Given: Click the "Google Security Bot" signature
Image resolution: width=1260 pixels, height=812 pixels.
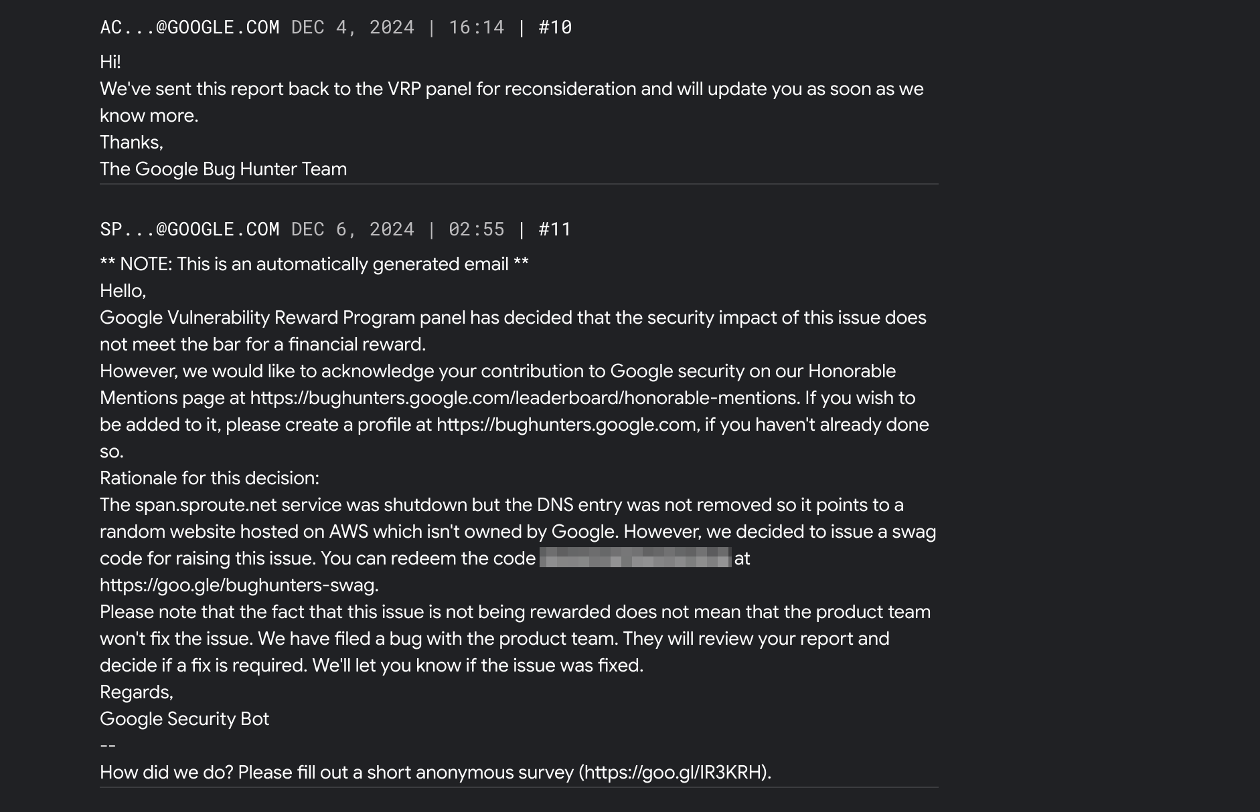Looking at the screenshot, I should click(184, 719).
